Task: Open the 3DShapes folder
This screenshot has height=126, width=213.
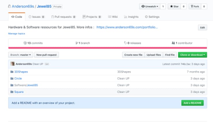Action: [x=21, y=72]
